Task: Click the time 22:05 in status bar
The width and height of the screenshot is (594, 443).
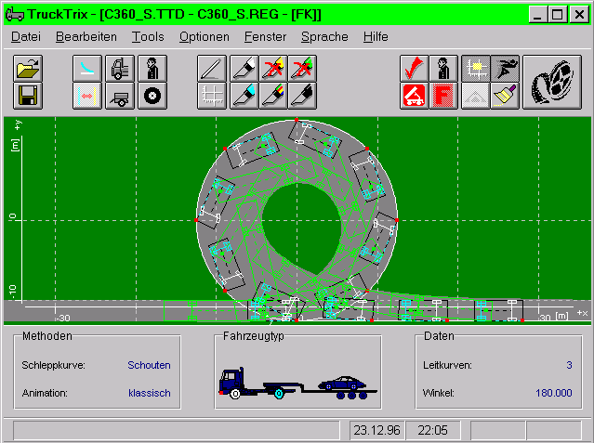Action: 432,431
